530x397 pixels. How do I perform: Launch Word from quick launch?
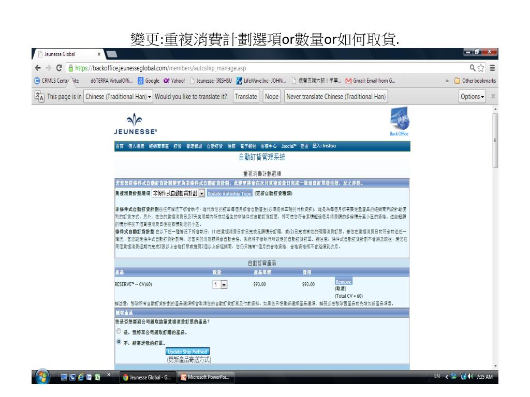(x=89, y=377)
